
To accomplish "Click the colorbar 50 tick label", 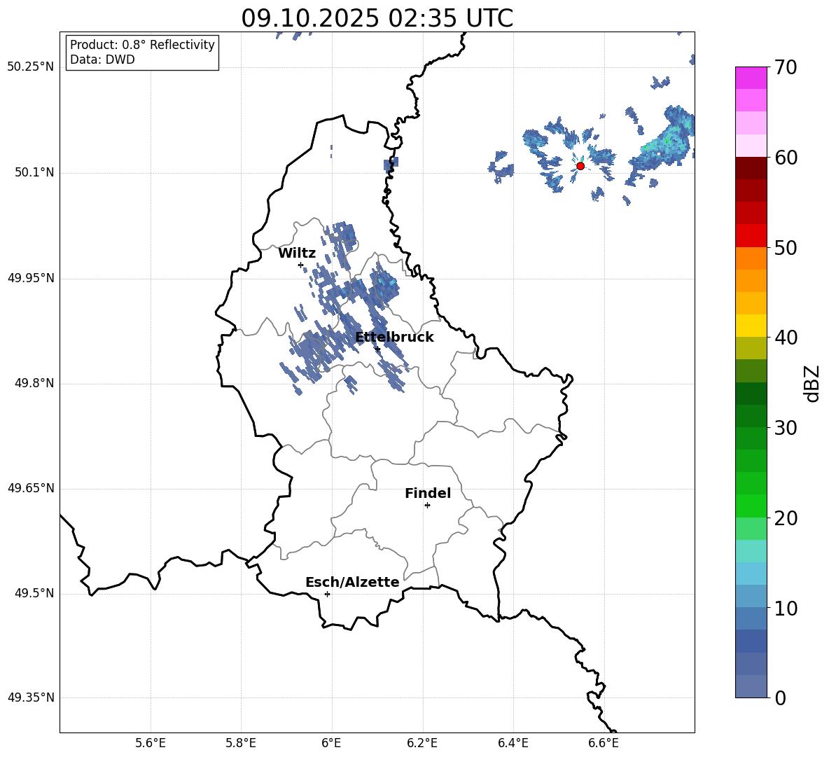I will coord(786,247).
